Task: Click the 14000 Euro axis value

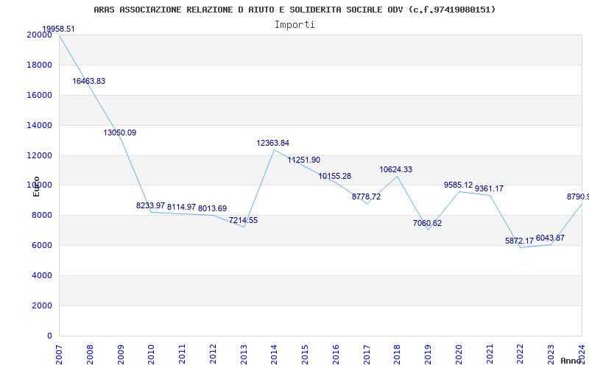Action: pyautogui.click(x=39, y=125)
